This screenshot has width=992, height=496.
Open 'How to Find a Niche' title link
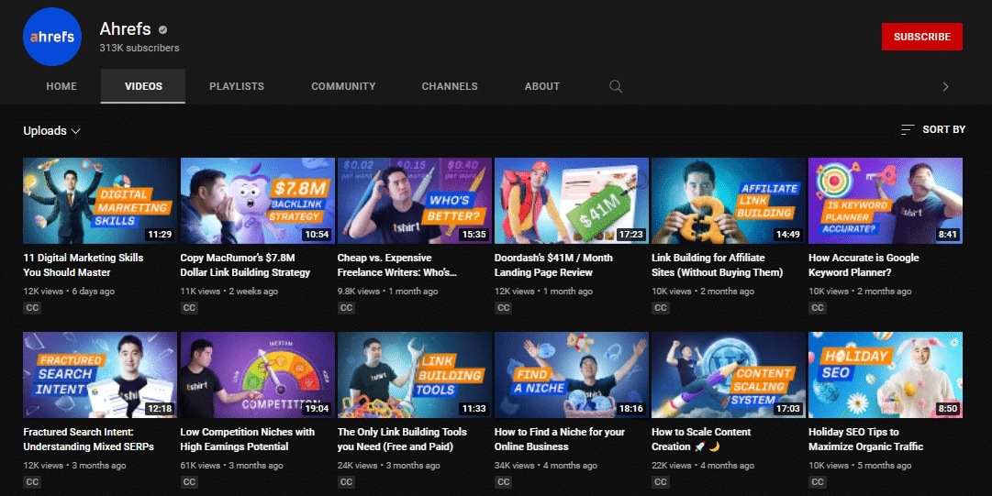(x=559, y=439)
